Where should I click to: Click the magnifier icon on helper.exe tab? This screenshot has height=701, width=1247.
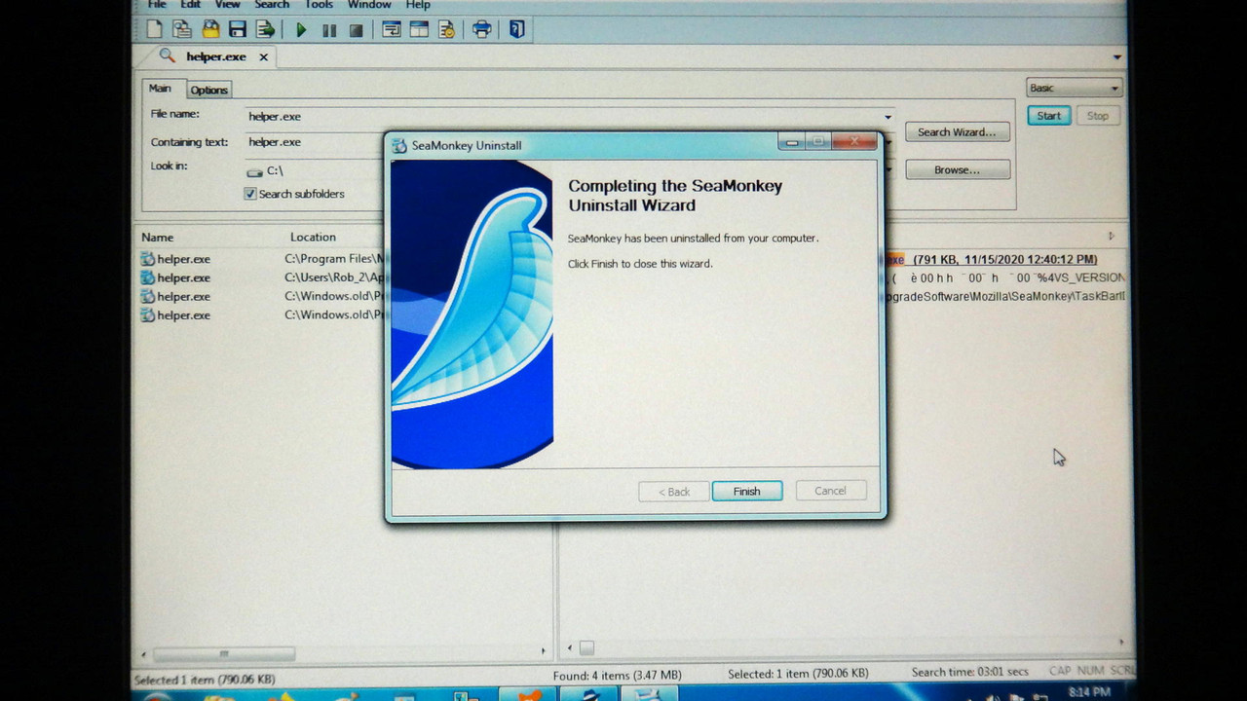coord(168,56)
